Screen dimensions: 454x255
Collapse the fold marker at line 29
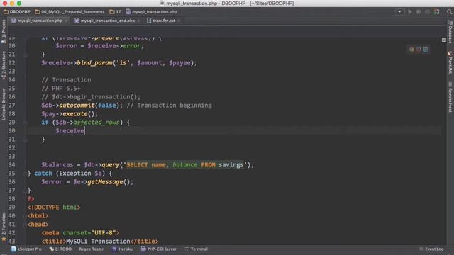(26, 123)
